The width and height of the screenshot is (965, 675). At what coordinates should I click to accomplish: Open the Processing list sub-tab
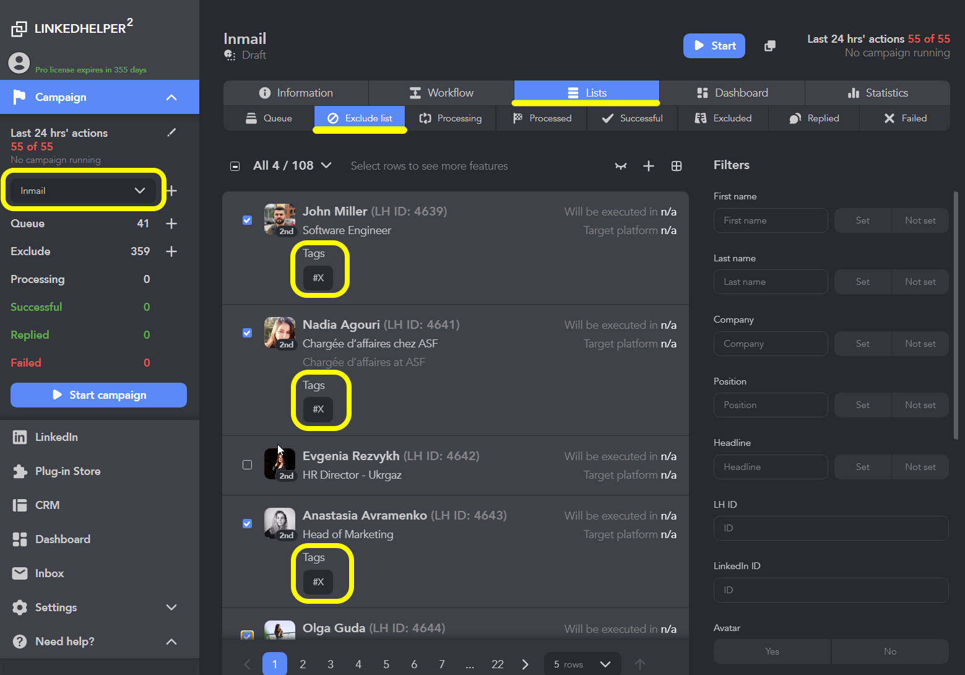pos(451,118)
